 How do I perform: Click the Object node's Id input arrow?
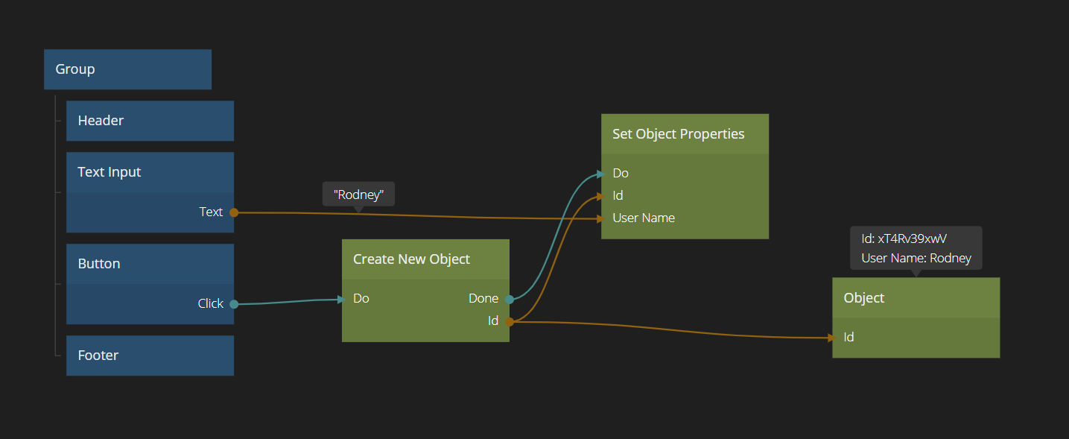click(831, 338)
